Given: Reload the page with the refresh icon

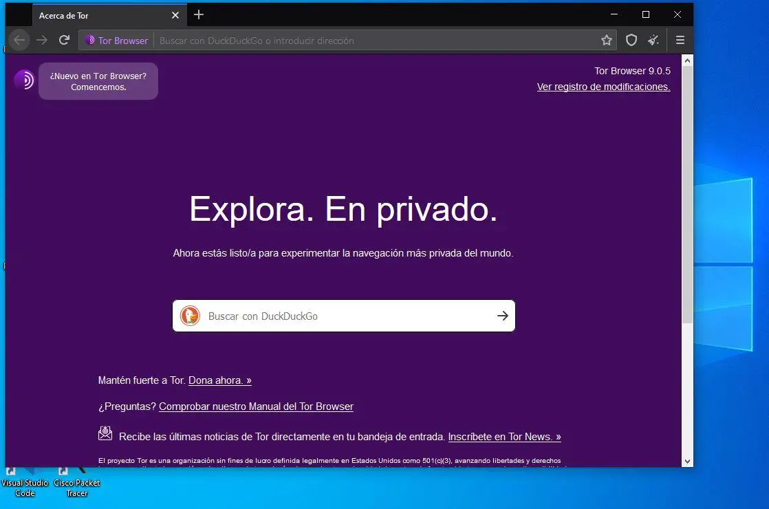Looking at the screenshot, I should pyautogui.click(x=64, y=40).
